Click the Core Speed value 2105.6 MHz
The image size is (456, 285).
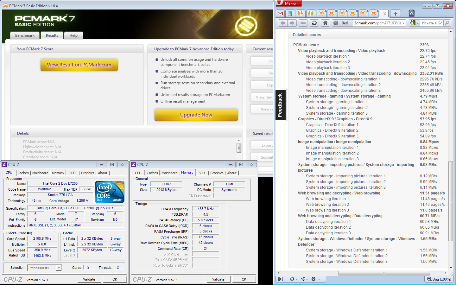pyautogui.click(x=42, y=238)
